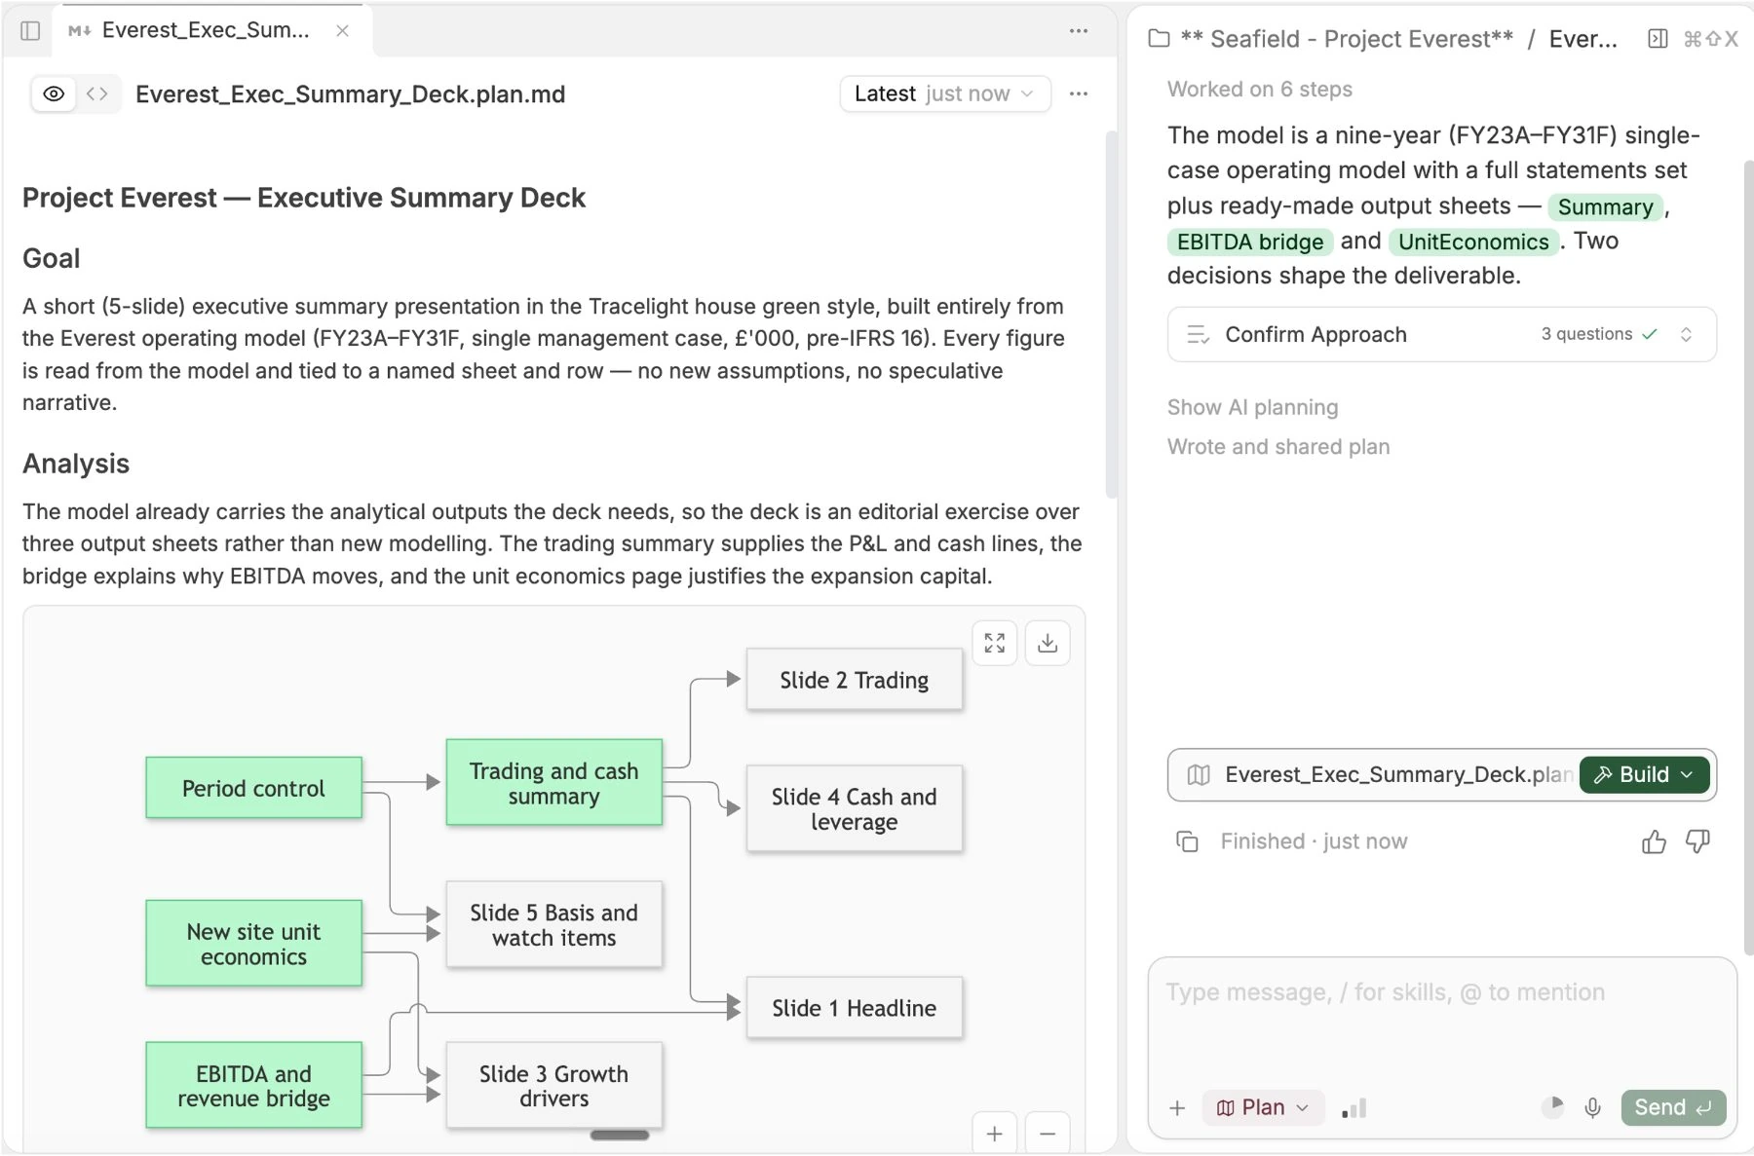Click the Worked on 6 steps text
Image resolution: width=1754 pixels, height=1156 pixels.
click(1259, 90)
